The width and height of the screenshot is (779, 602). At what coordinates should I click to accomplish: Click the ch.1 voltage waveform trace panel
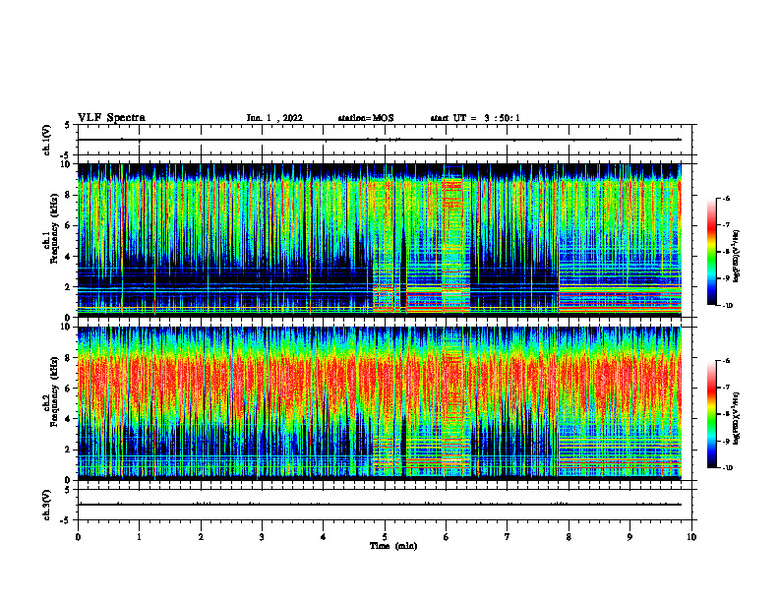[385, 140]
